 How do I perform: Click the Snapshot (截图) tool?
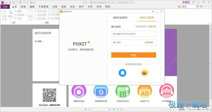point(18,11)
